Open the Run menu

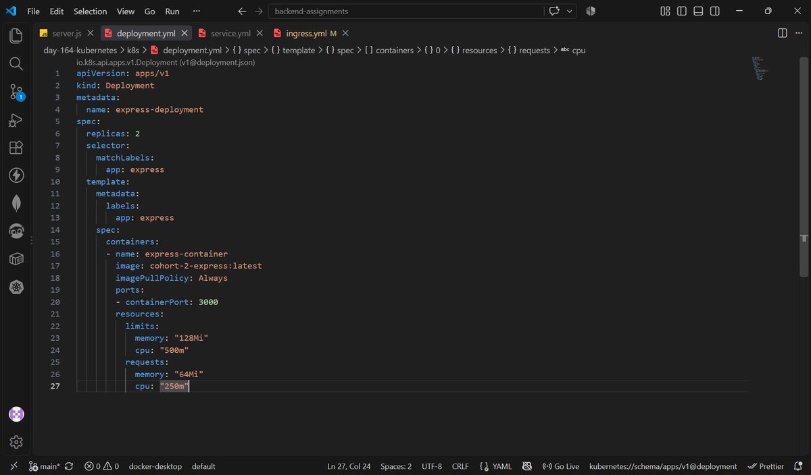[172, 11]
